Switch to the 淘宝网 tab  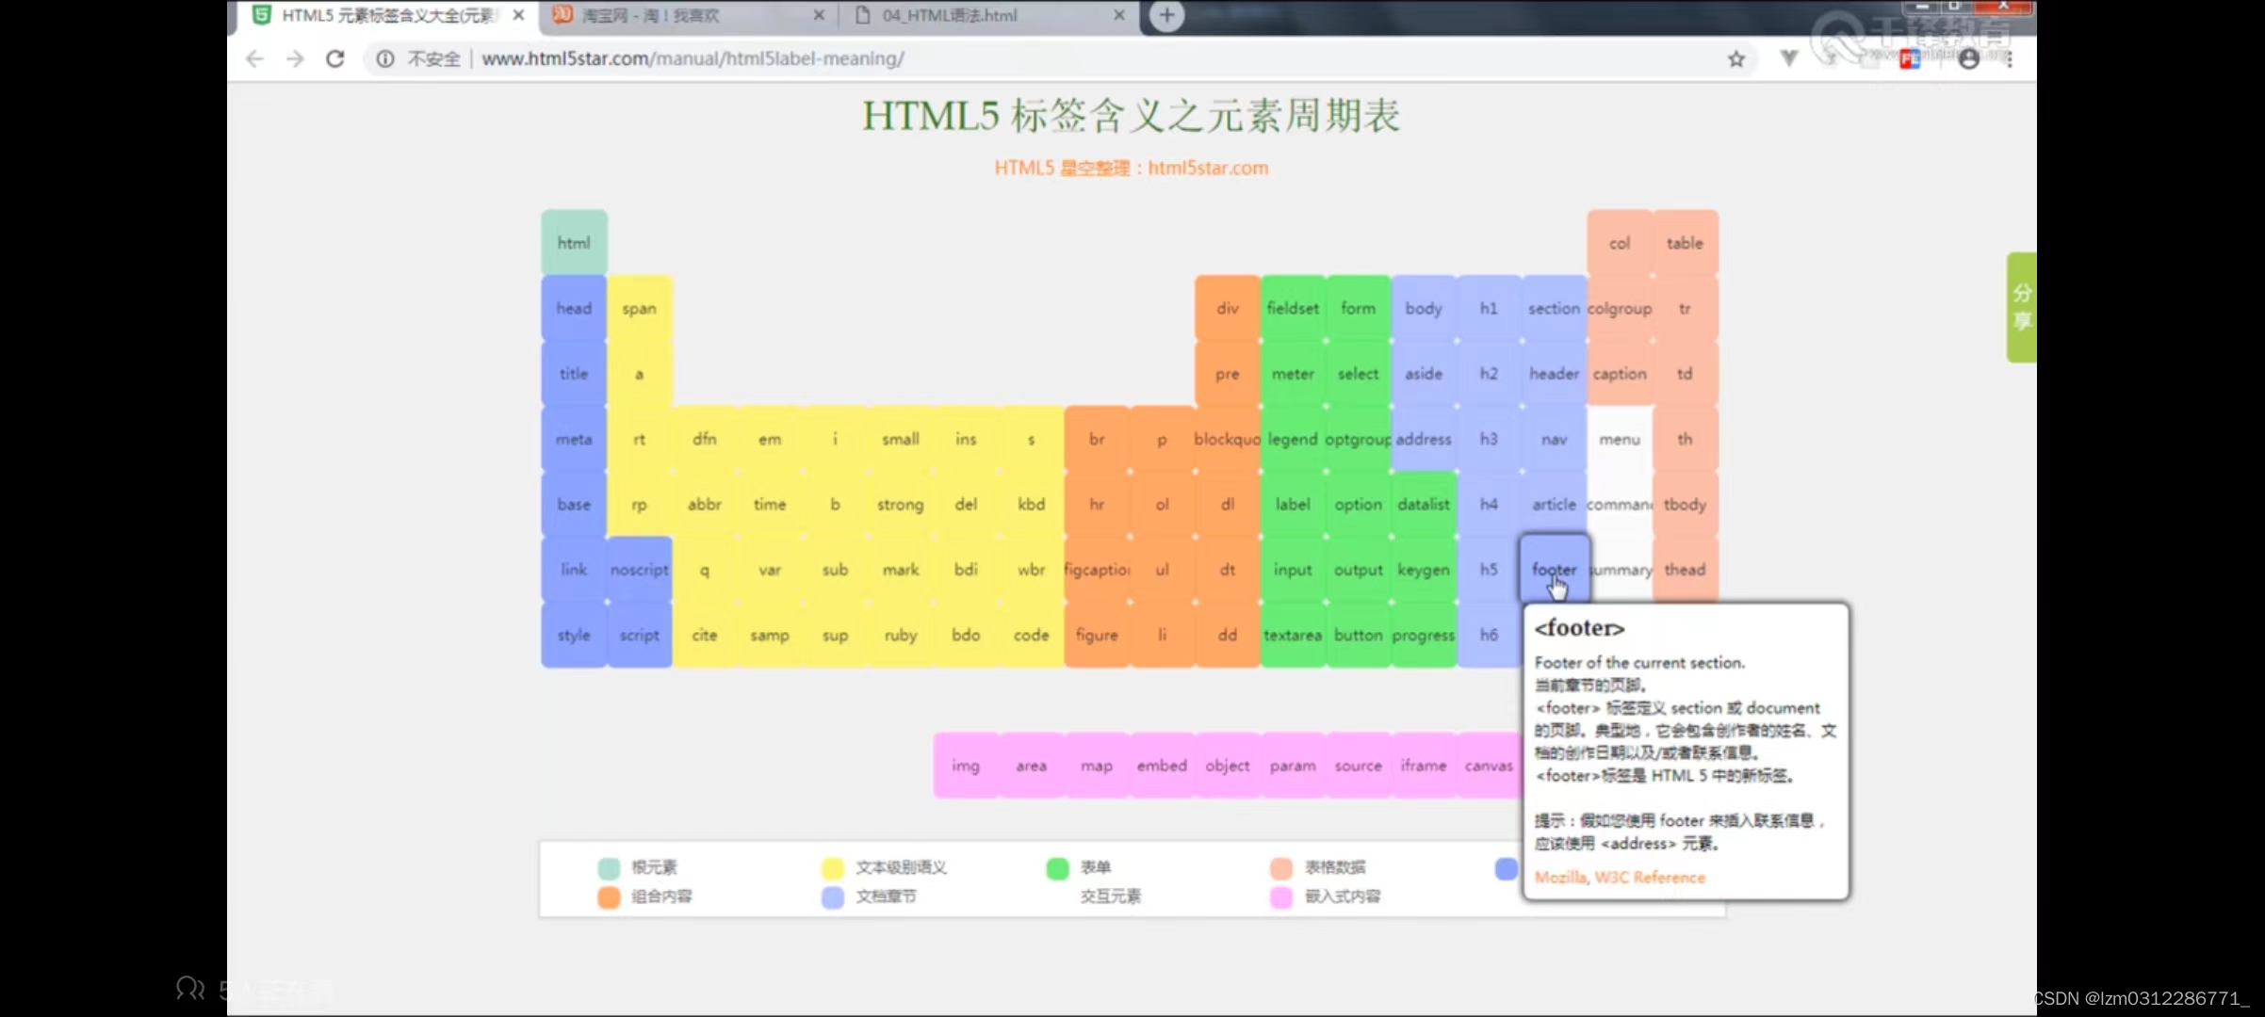click(690, 16)
